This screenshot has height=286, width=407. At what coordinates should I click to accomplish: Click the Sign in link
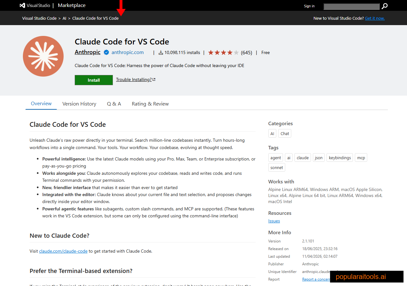point(309,6)
